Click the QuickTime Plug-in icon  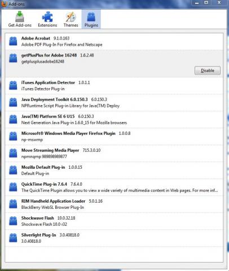click(x=13, y=187)
